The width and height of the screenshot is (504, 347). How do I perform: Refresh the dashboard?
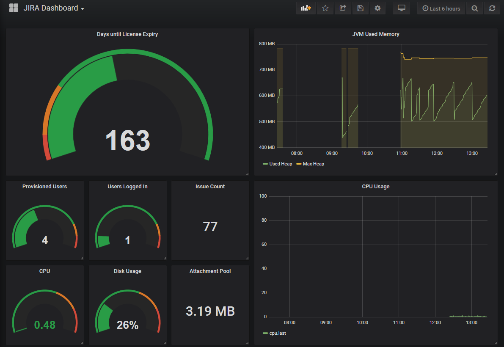[x=492, y=8]
